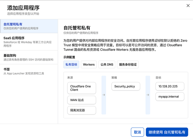The width and height of the screenshot is (193, 139).
Task: Switch to the Workers example tab
Action: [89, 64]
